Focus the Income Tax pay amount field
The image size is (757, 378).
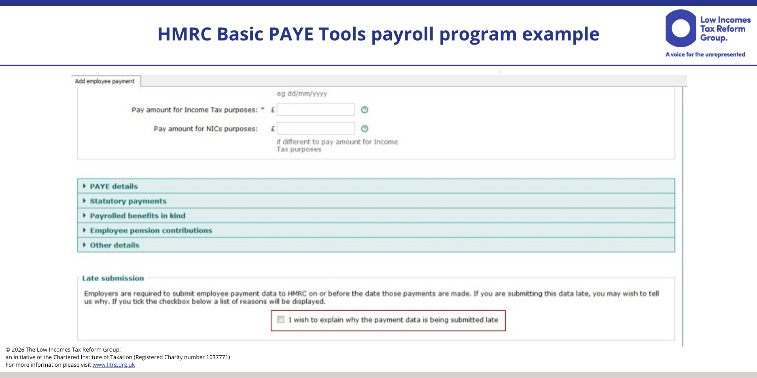click(316, 110)
